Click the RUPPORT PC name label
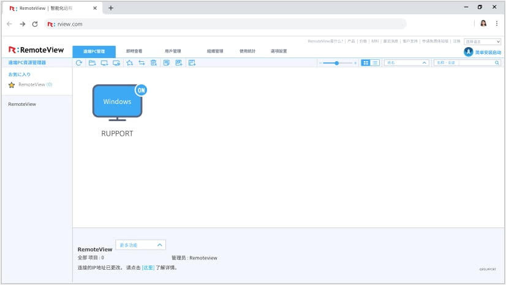The width and height of the screenshot is (506, 285). [x=117, y=134]
